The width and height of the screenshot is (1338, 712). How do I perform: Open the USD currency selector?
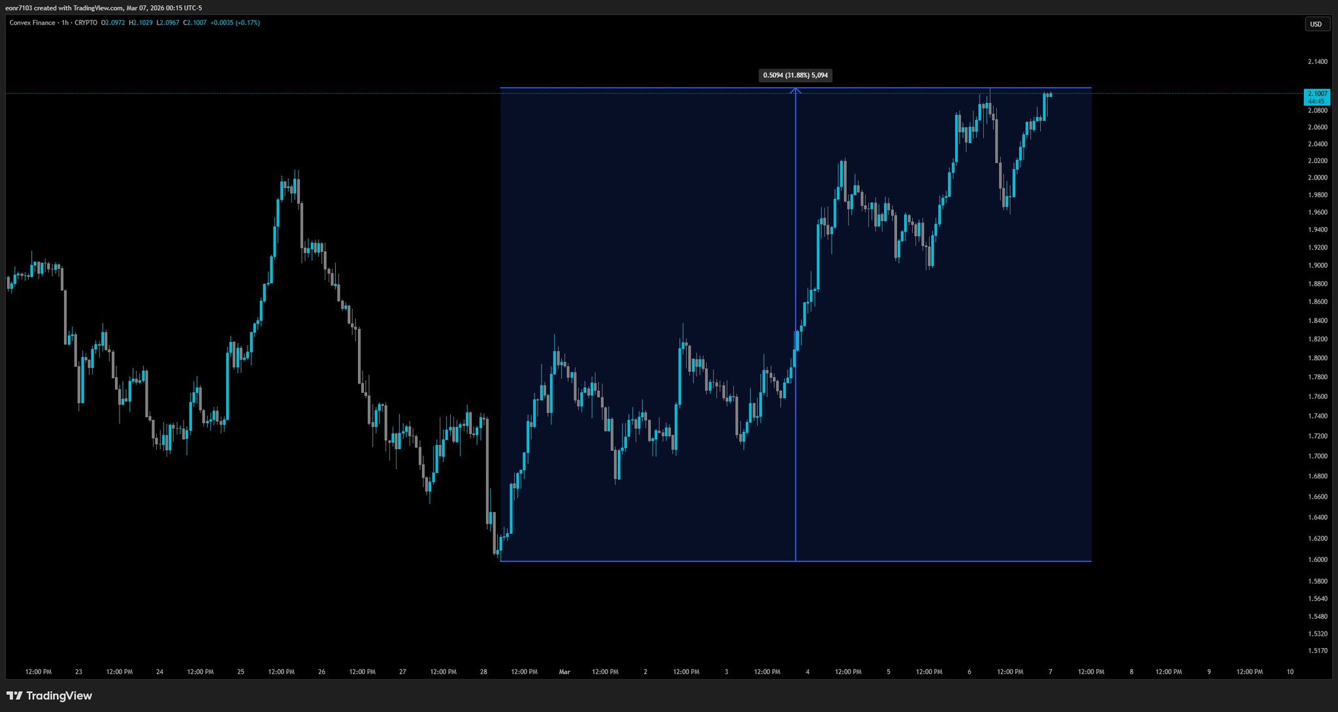click(1316, 24)
